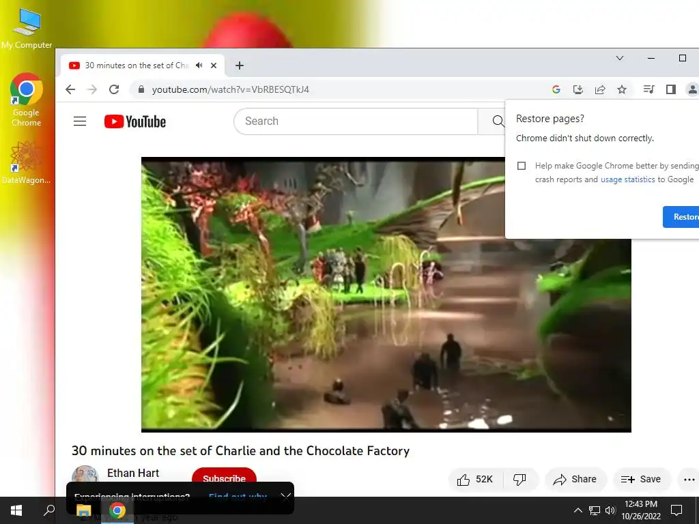This screenshot has width=699, height=524.
Task: Select DataWagon desktop shortcut
Action: (x=27, y=163)
